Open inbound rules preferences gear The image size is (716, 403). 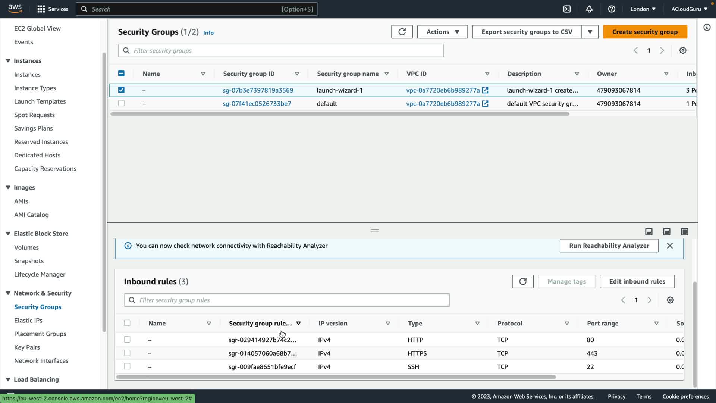[x=670, y=300]
